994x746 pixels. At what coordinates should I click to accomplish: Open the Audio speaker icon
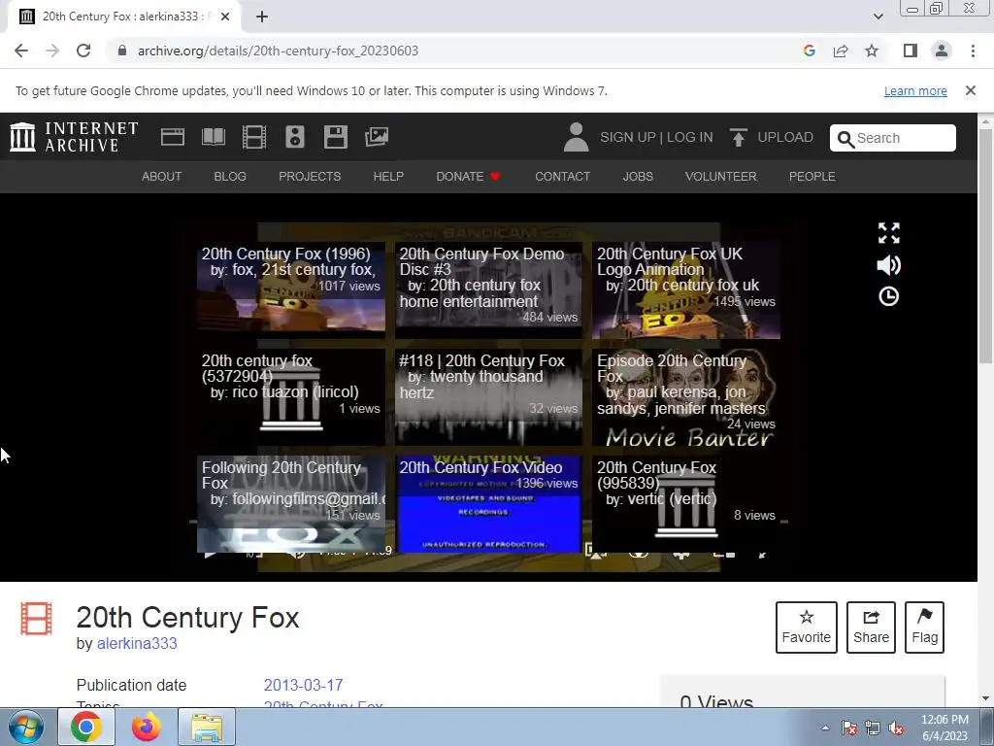point(295,137)
